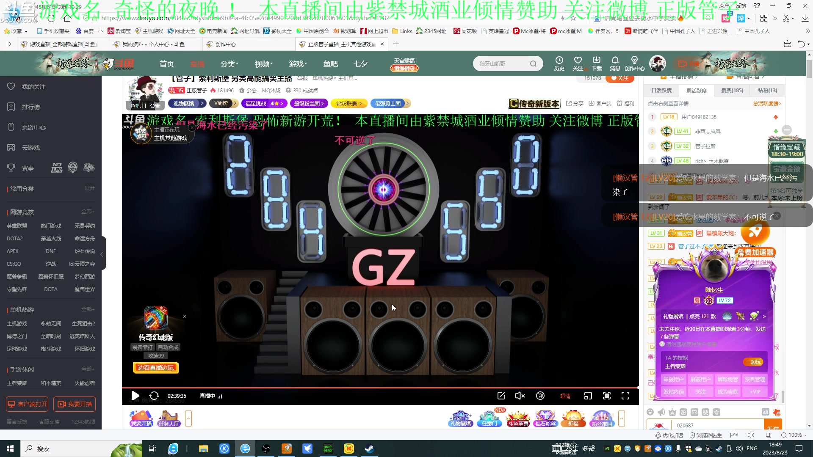Open 礼物展馆 gift icon below player
Screen dimensions: 813x457
(x=461, y=418)
